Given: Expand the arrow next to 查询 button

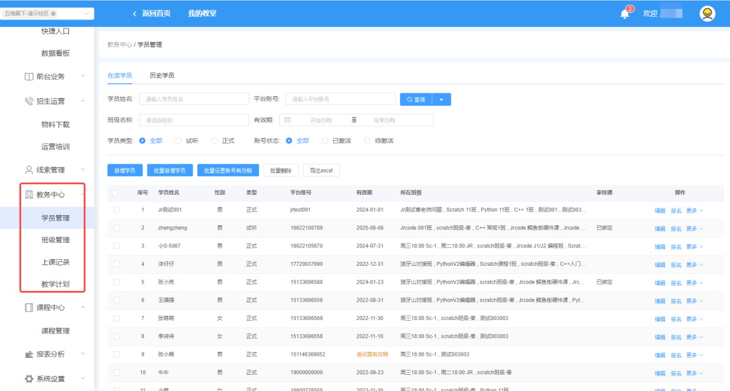Looking at the screenshot, I should pyautogui.click(x=441, y=99).
